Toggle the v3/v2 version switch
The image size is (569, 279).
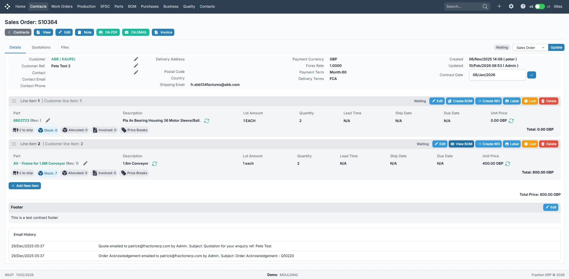(x=540, y=7)
